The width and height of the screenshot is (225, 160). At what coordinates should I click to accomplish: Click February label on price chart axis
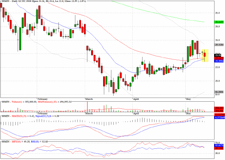click(x=42, y=99)
